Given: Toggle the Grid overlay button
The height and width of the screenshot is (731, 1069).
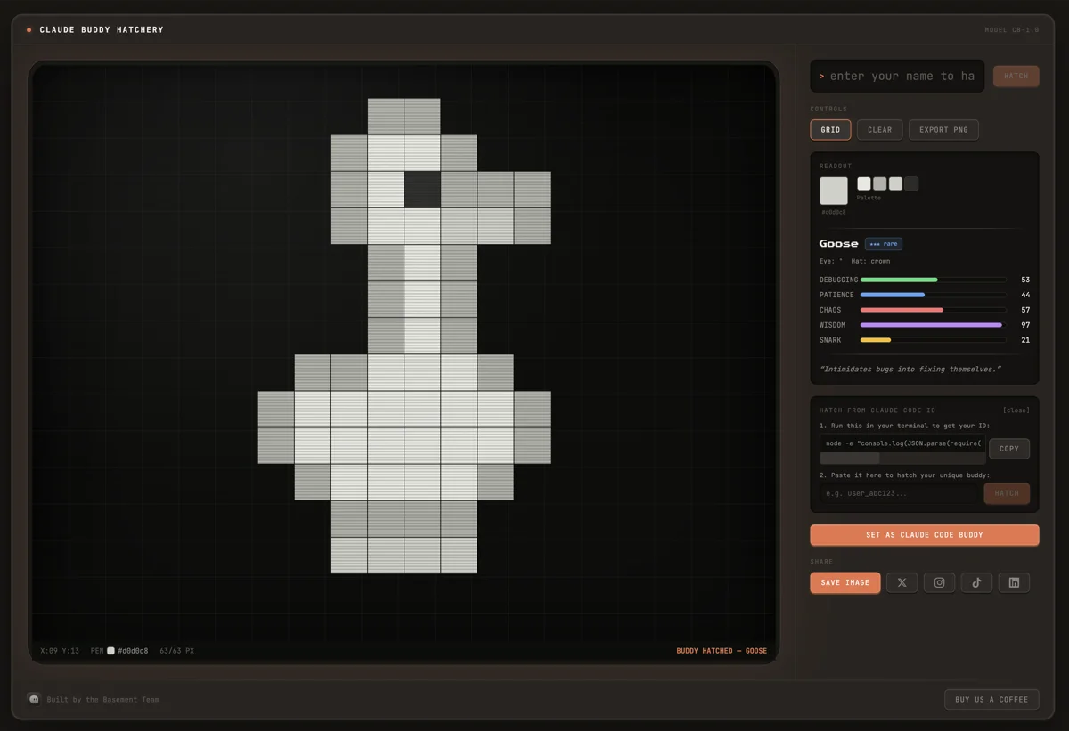Looking at the screenshot, I should click(830, 130).
